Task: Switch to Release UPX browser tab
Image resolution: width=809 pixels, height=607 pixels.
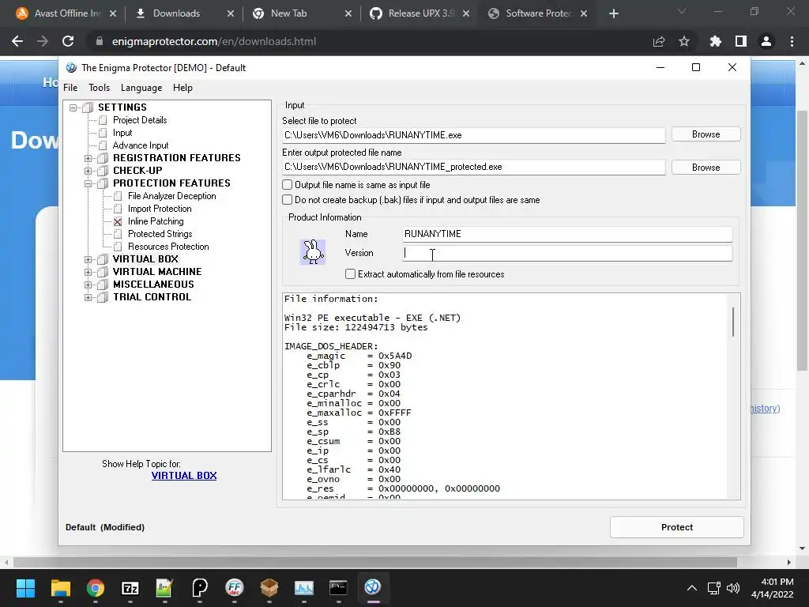Action: 420,13
